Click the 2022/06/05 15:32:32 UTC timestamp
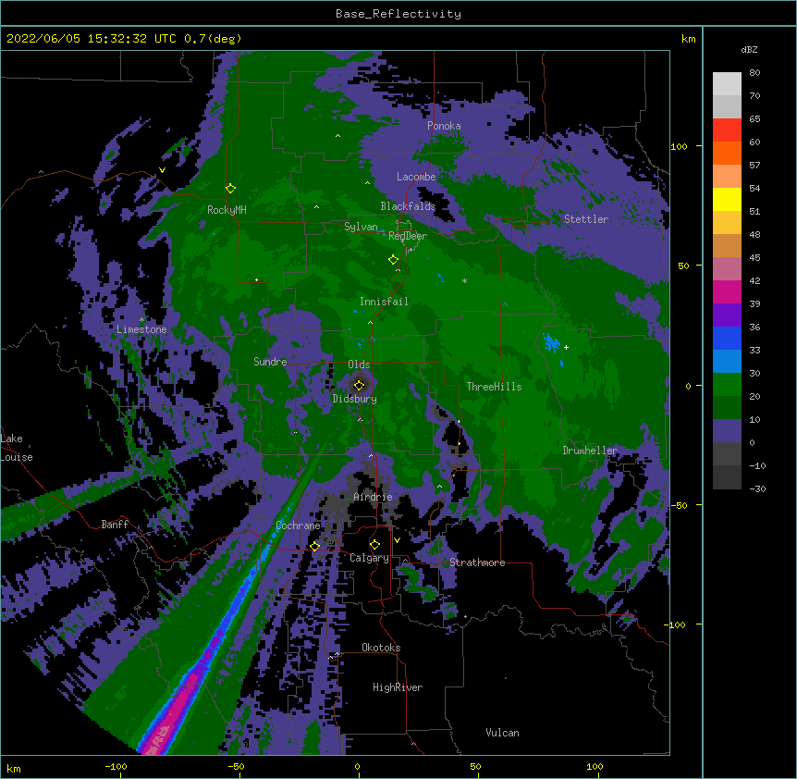 91,39
